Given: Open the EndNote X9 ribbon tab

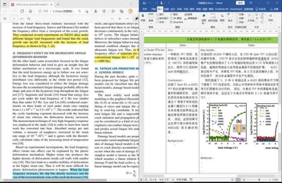Looking at the screenshot, I should coord(224,8).
